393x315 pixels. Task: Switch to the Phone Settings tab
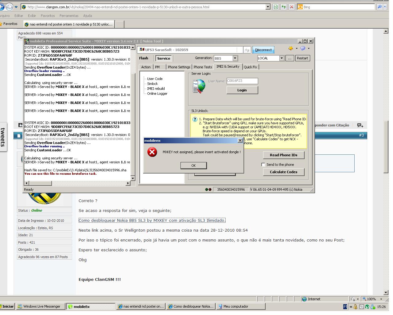click(179, 67)
